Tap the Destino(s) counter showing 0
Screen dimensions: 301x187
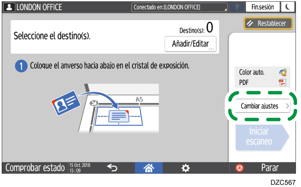coord(196,28)
